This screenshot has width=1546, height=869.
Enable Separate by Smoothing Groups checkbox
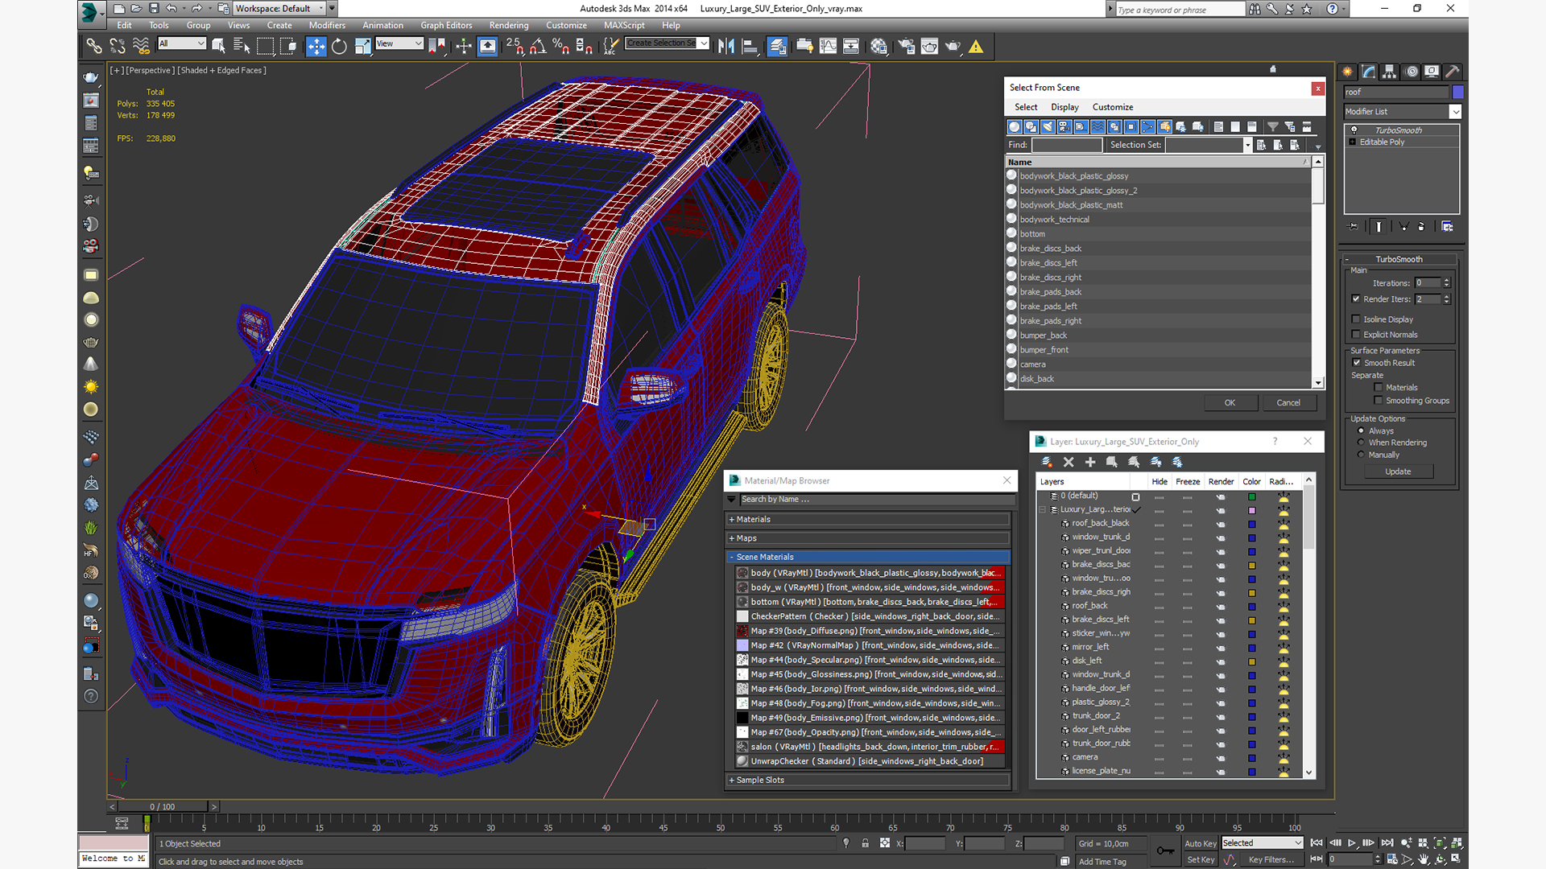coord(1379,401)
